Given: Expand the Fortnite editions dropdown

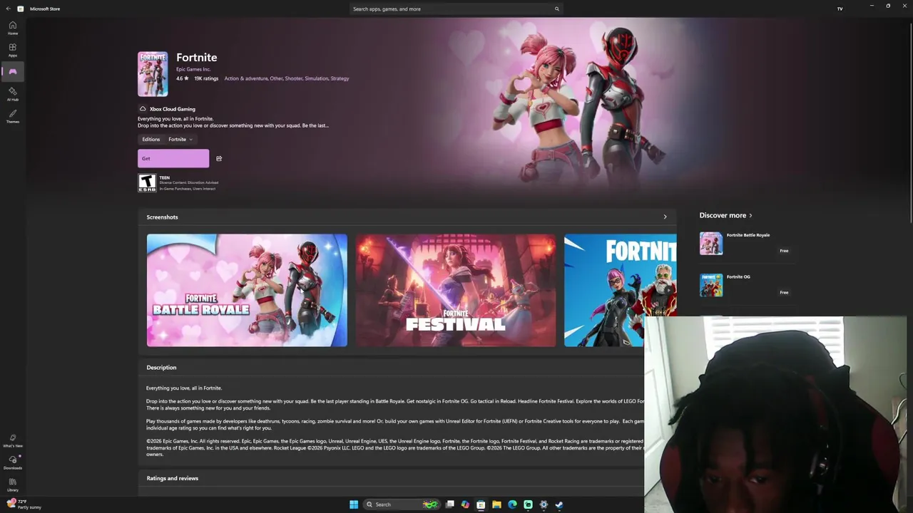Looking at the screenshot, I should pos(181,140).
